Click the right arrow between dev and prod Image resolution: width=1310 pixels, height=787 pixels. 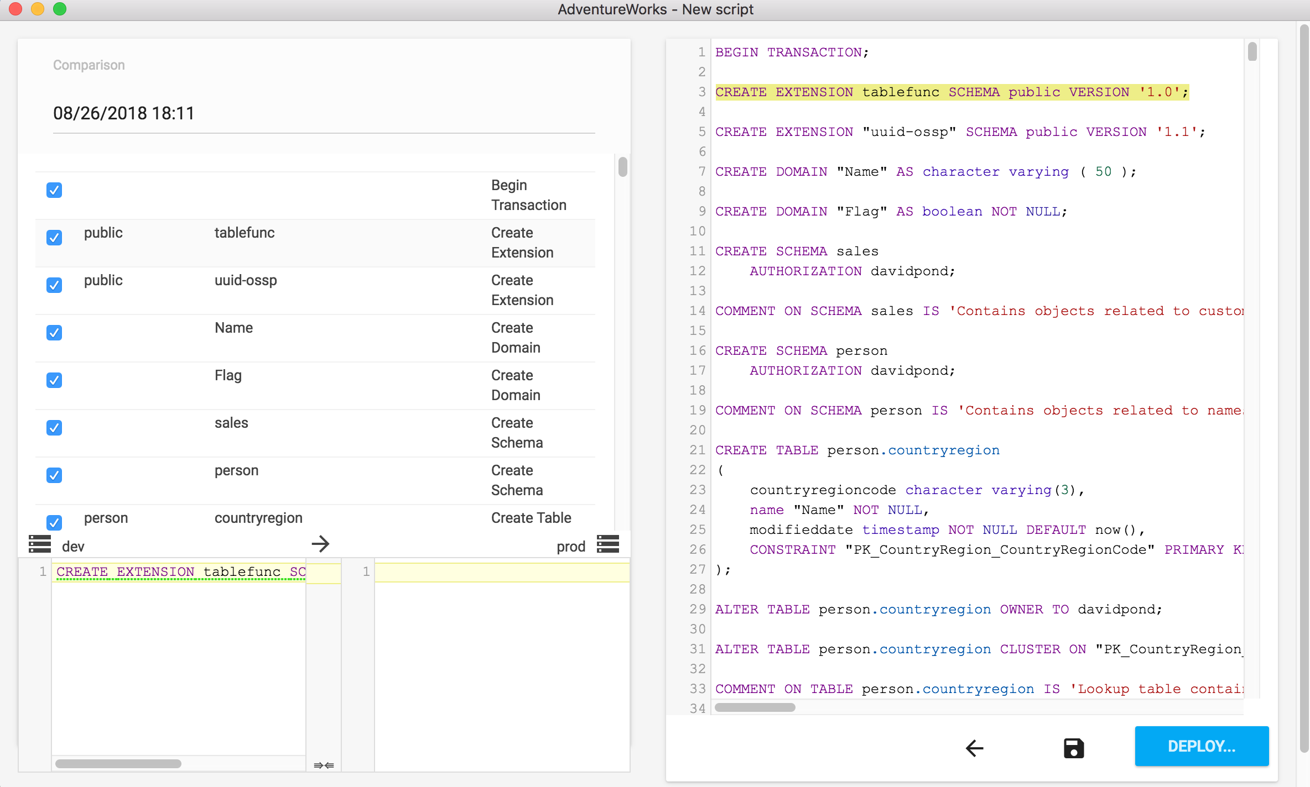(x=321, y=544)
